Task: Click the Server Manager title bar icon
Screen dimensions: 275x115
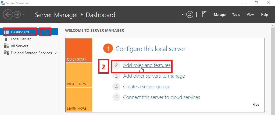Action: pos(3,3)
